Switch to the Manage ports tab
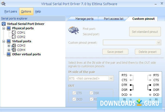The image size is (165, 112). tap(84, 19)
